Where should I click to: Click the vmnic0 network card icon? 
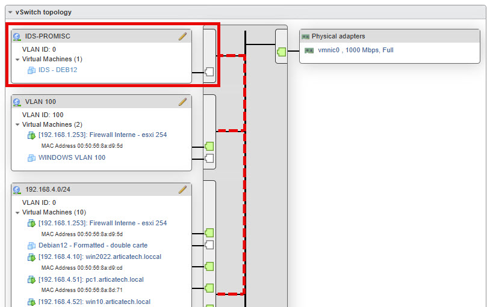(309, 50)
